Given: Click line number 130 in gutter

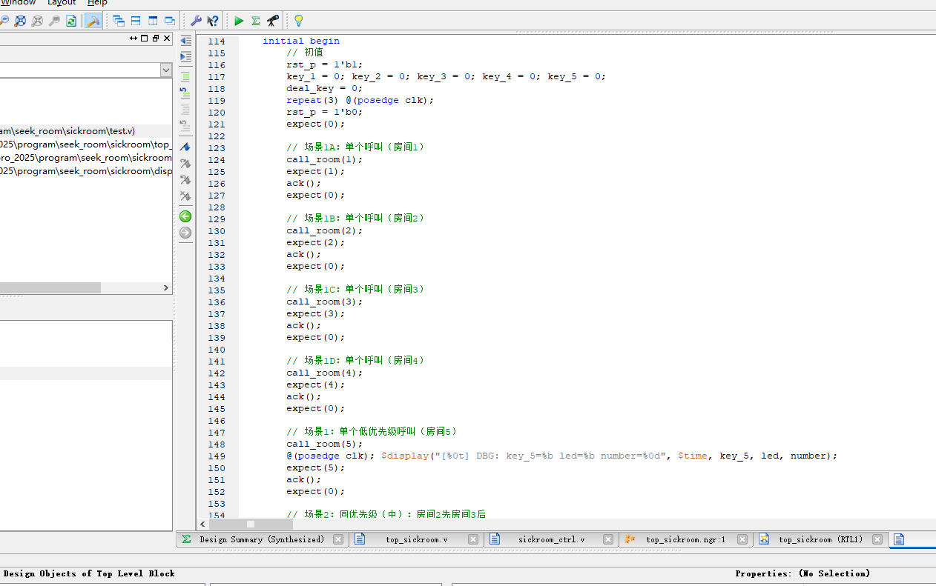Looking at the screenshot, I should coord(217,230).
